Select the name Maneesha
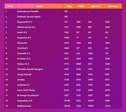 click(x=22, y=43)
